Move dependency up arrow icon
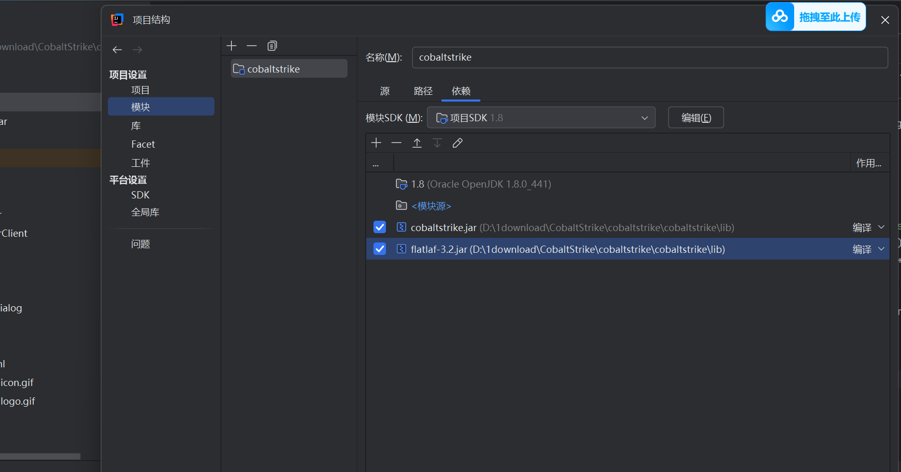 coord(417,142)
